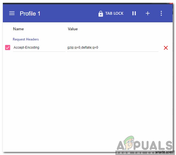Screen dimensions: 176x155
Task: Delete the Accept-Encoding header row
Action: coord(166,48)
